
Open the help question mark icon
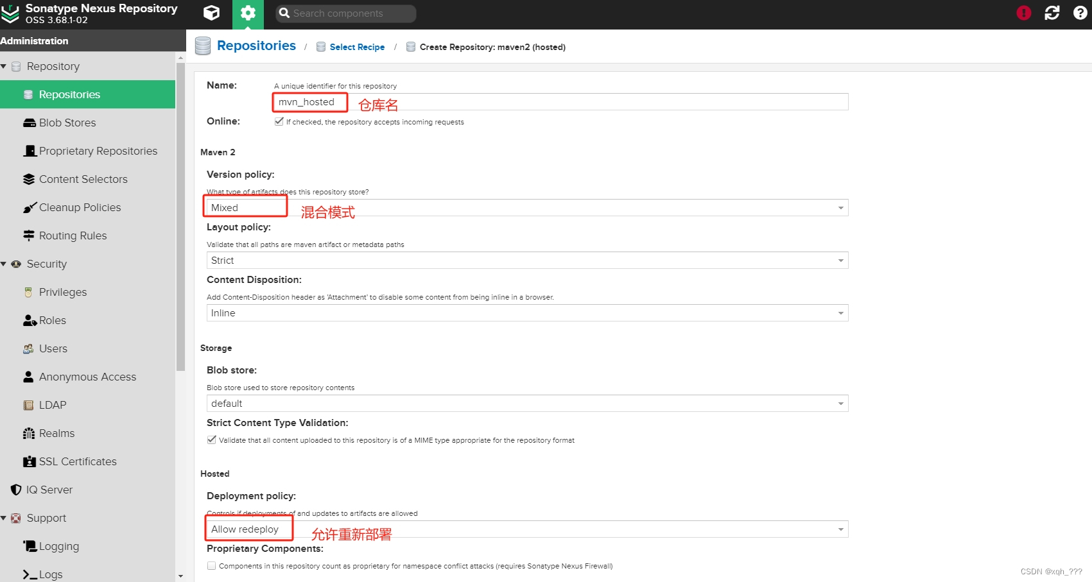(1080, 13)
